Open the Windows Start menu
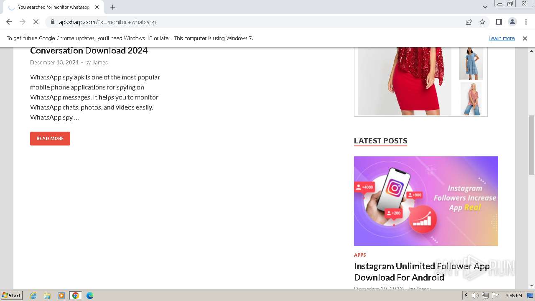Screen dimensions: 535x301 click(12, 296)
